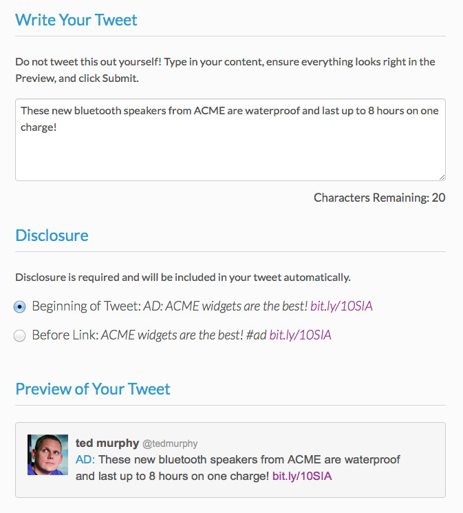This screenshot has width=463, height=513.
Task: Click inside the tweet text area
Action: point(230,140)
